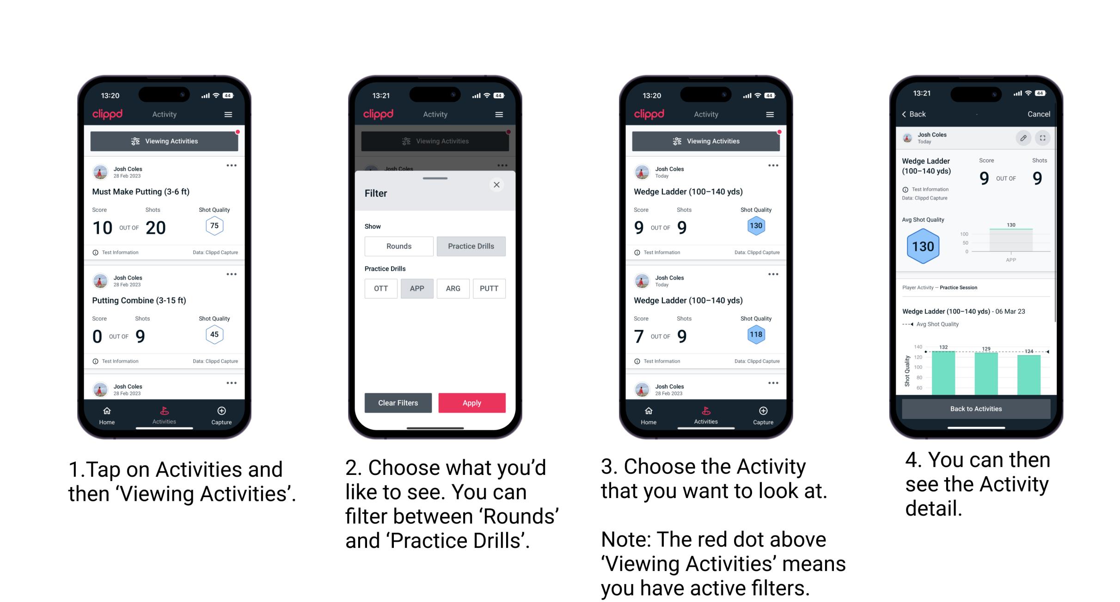Toggle the APP filter chip in Practice Drills
1120x602 pixels.
point(416,288)
